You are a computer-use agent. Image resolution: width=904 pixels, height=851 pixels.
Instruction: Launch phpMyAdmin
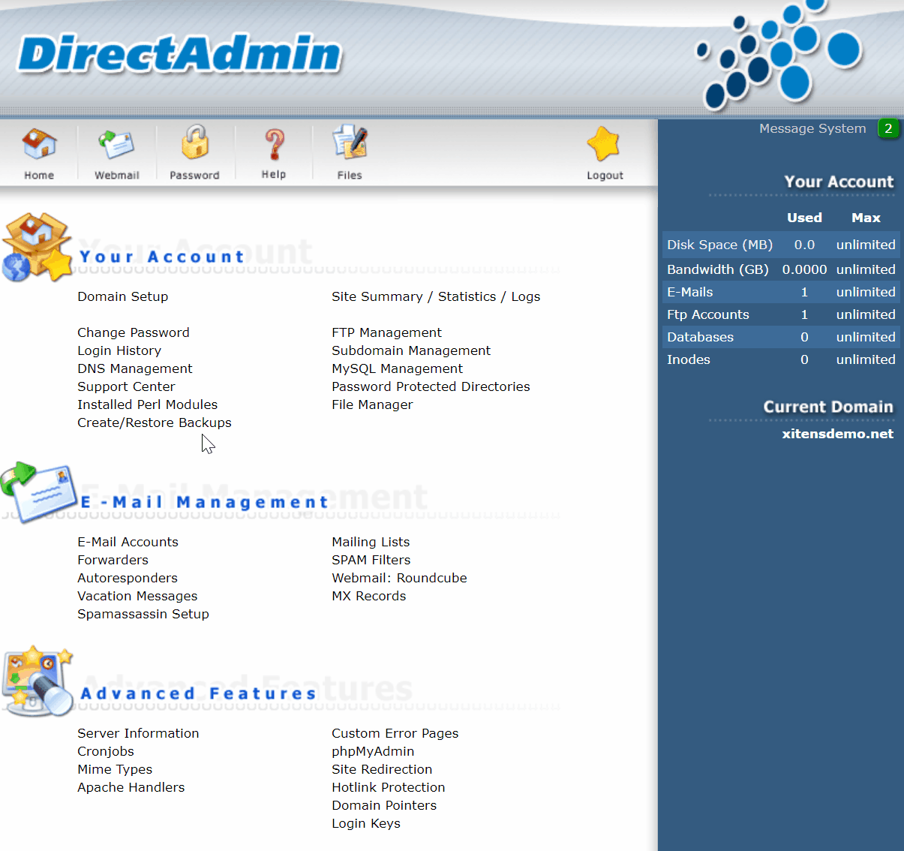[373, 751]
